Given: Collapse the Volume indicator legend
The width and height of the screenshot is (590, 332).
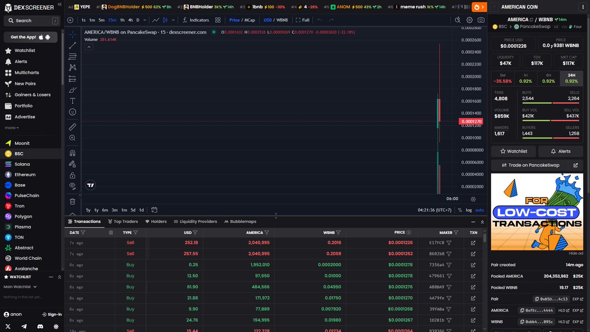Looking at the screenshot, I should click(89, 47).
